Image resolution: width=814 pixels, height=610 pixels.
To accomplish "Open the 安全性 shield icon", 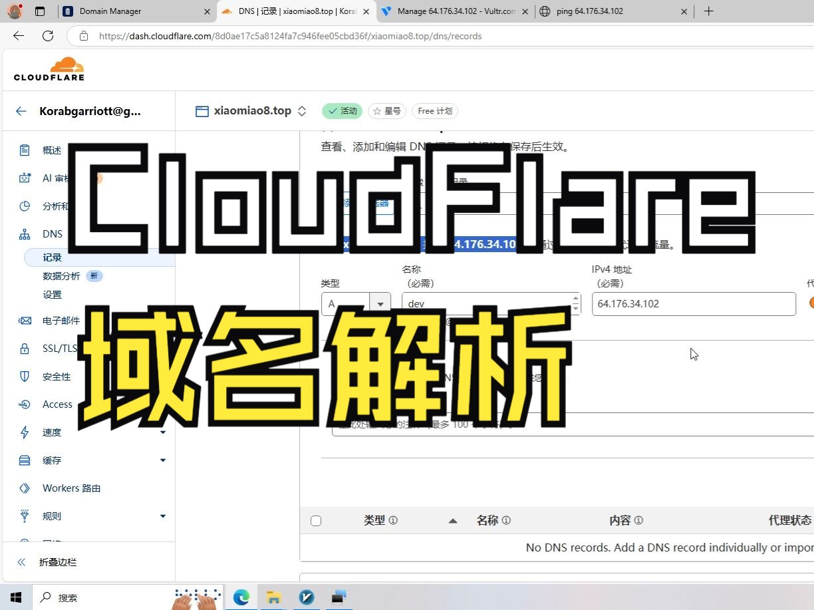I will click(x=25, y=377).
